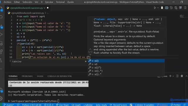Click the Prettier status bar item

176,105
